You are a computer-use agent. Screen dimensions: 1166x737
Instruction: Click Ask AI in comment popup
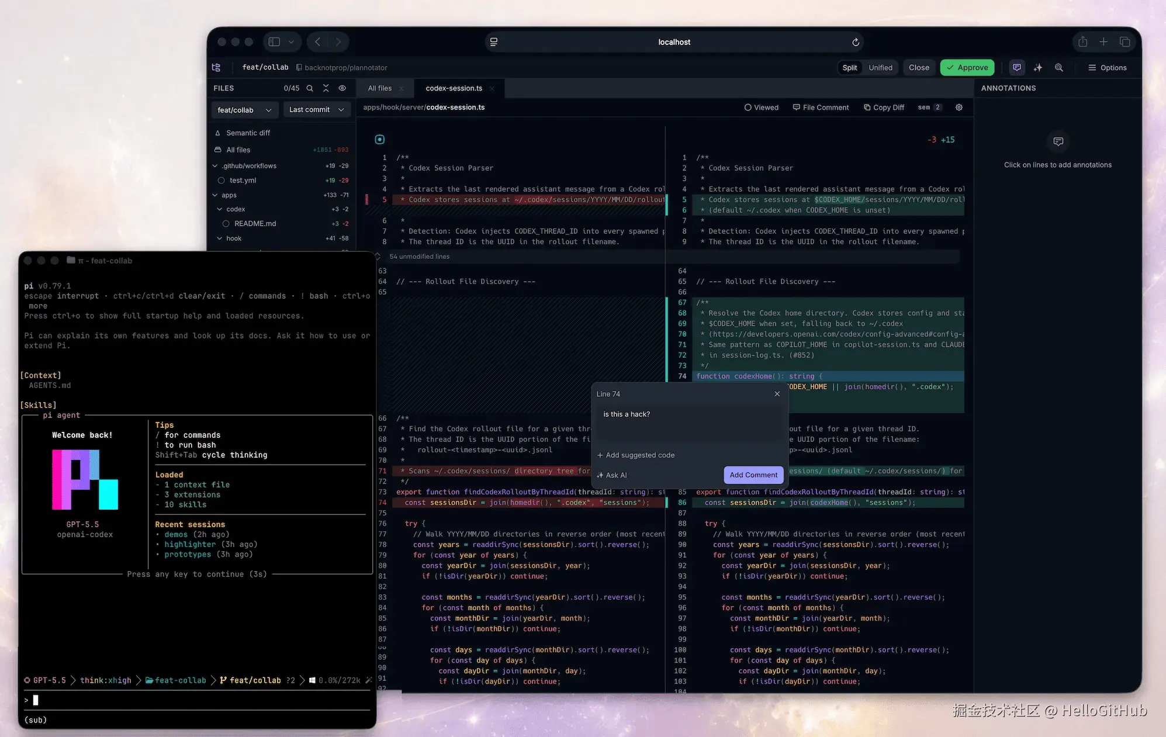611,476
